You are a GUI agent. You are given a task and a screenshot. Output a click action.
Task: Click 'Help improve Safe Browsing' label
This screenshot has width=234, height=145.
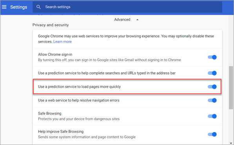[61, 131]
